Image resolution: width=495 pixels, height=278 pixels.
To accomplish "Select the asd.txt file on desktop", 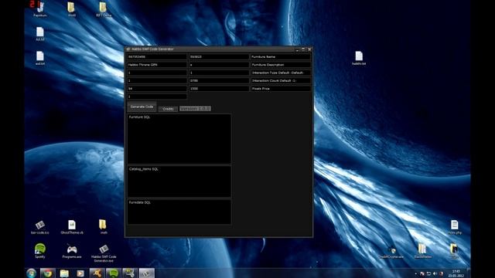I will [x=40, y=58].
